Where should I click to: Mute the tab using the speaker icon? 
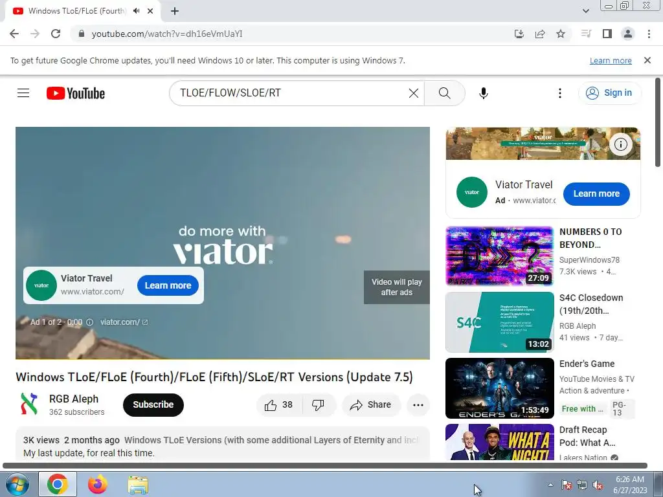click(136, 11)
